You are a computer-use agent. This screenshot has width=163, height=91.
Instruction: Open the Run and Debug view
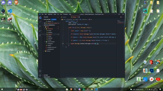(x=40, y=31)
